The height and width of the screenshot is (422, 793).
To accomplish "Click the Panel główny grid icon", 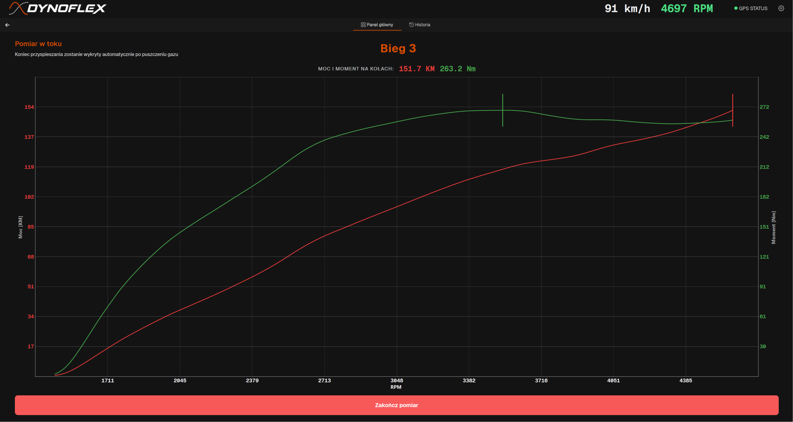I will (363, 25).
